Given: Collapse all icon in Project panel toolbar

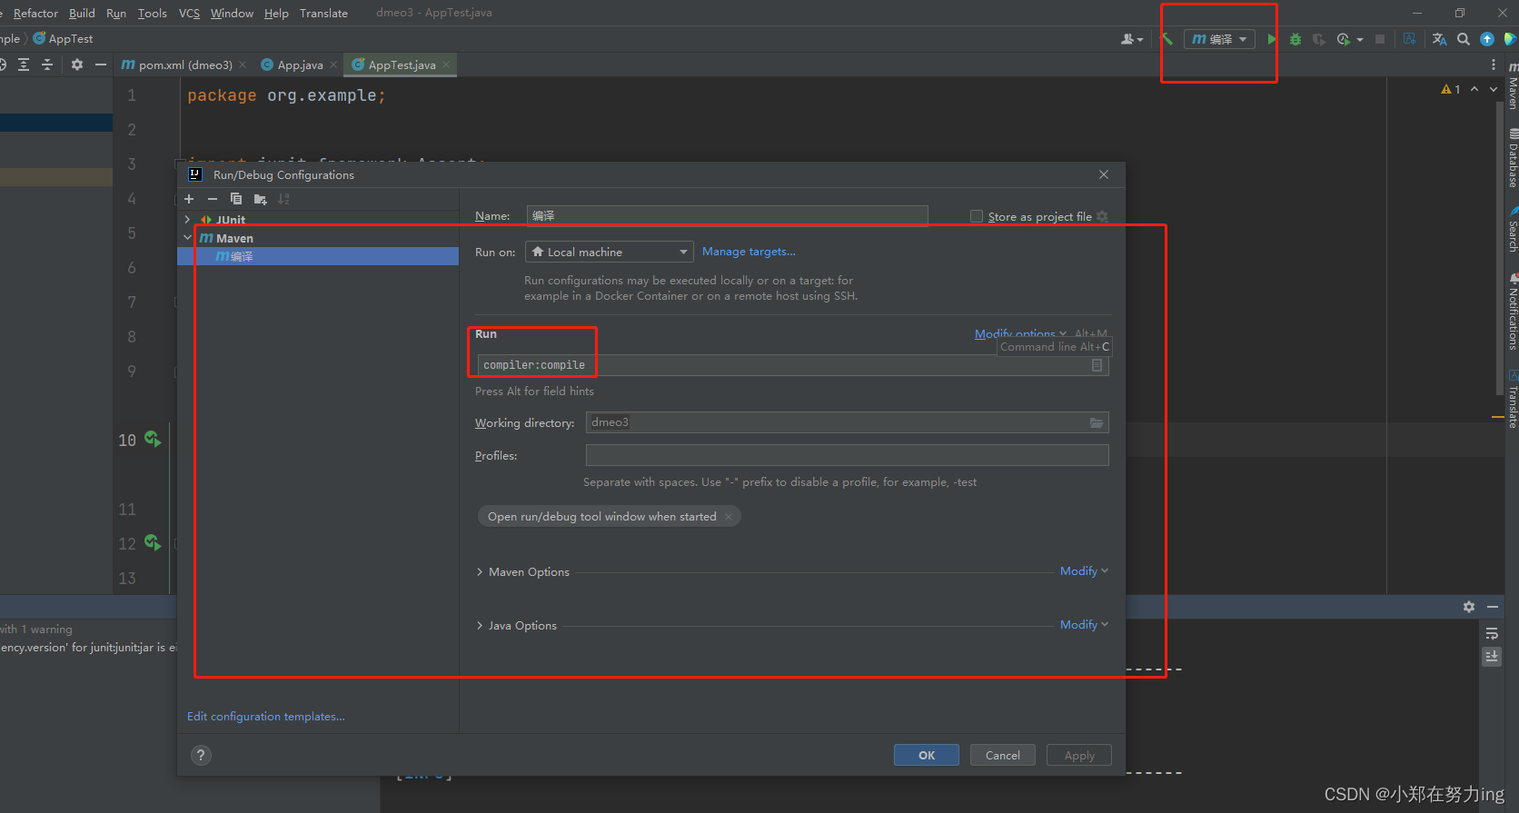Looking at the screenshot, I should point(47,64).
